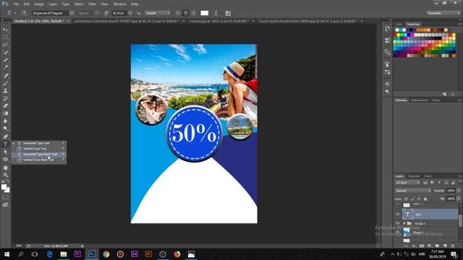Open the anti-aliasing method dropdown

(157, 13)
